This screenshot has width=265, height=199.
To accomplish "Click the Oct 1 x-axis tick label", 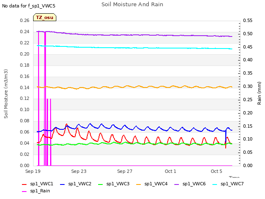I will point(171,171).
